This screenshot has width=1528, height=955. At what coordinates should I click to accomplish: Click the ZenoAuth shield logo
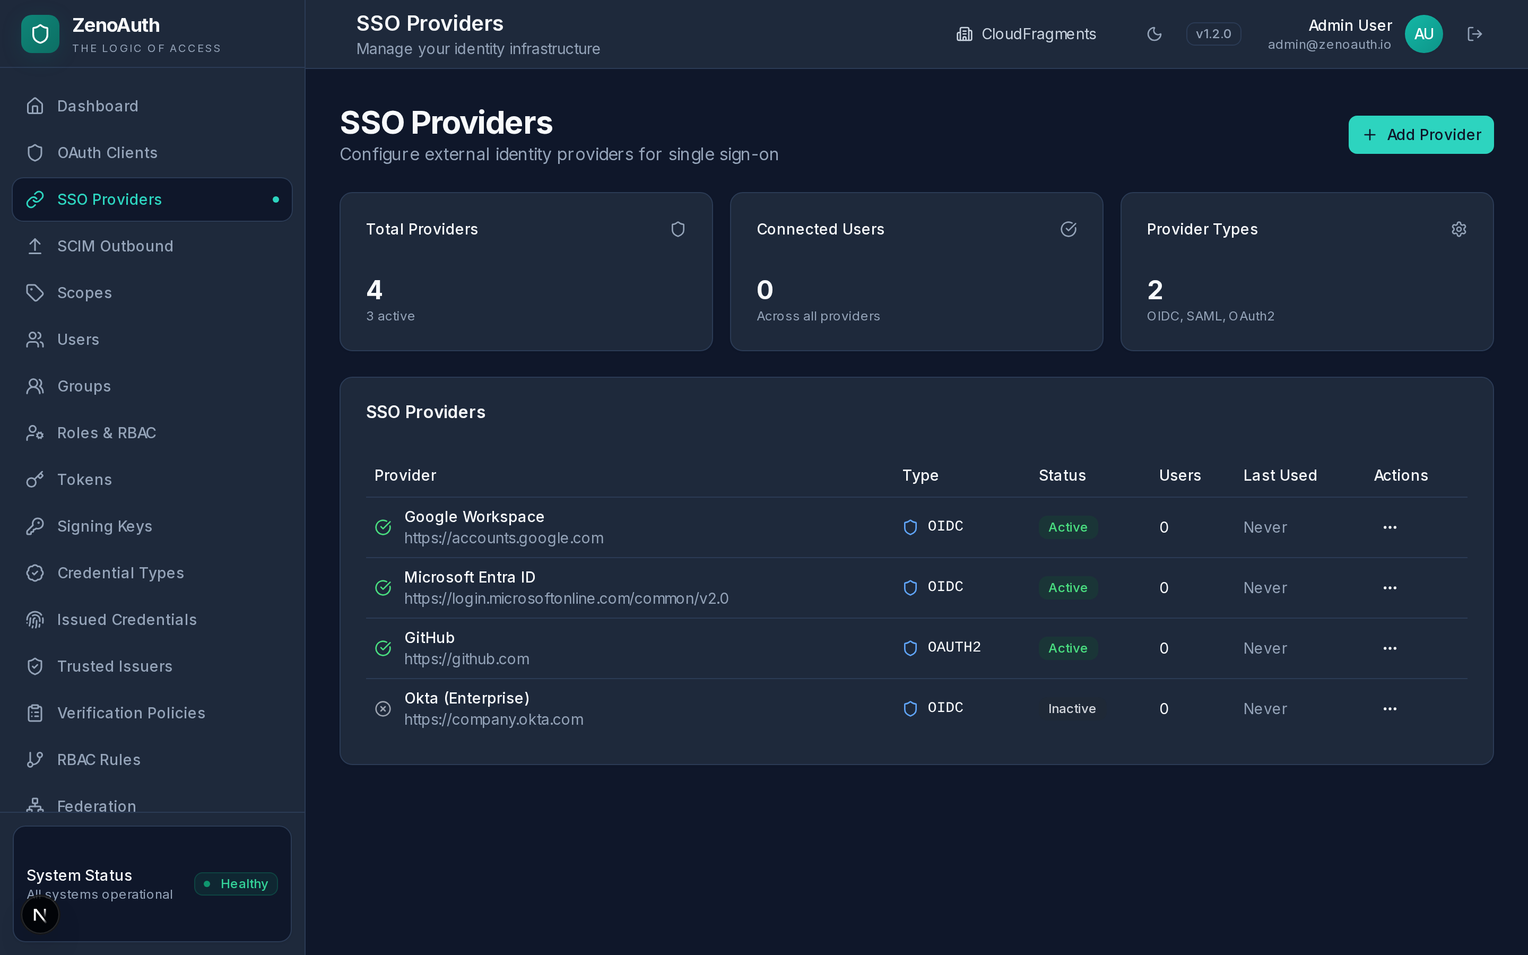click(40, 34)
